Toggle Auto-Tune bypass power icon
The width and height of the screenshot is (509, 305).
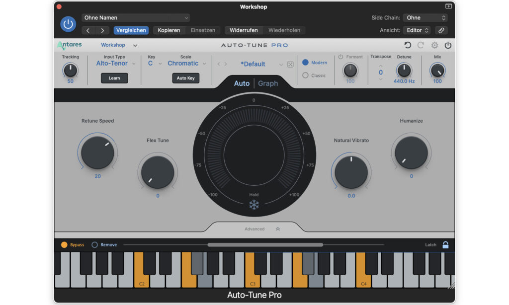point(448,45)
